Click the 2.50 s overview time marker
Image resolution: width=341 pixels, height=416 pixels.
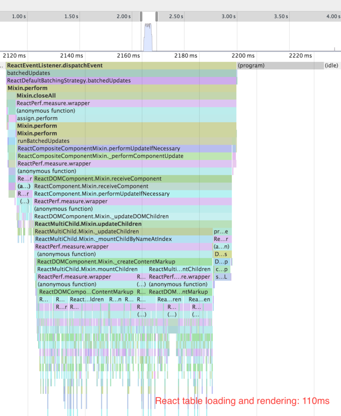(x=176, y=17)
